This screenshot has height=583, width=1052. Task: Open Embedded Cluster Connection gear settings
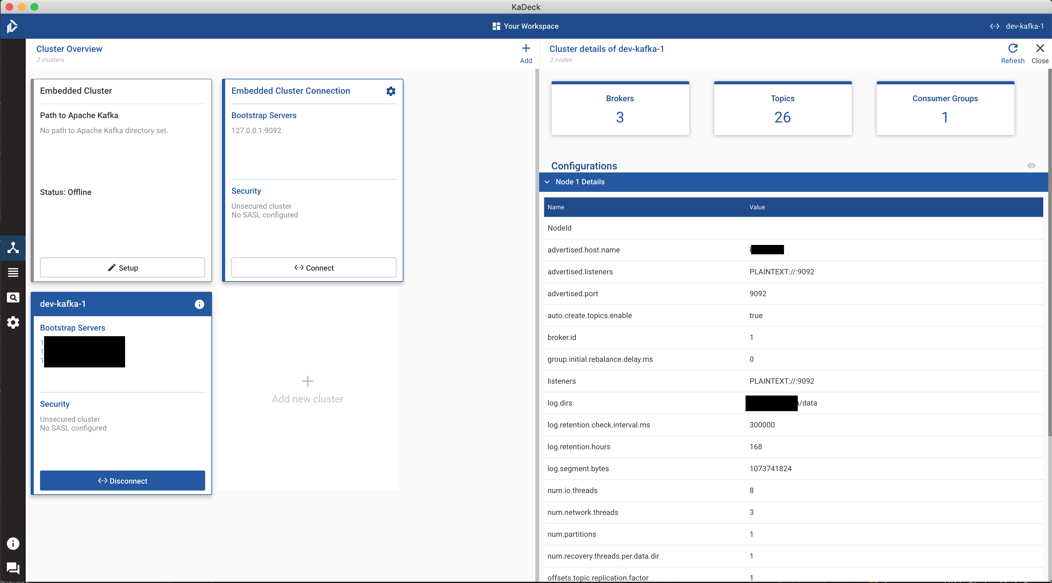point(390,91)
